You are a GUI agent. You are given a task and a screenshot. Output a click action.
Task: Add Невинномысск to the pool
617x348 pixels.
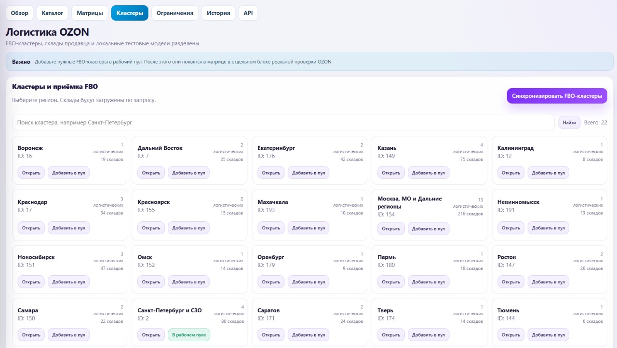pyautogui.click(x=548, y=228)
